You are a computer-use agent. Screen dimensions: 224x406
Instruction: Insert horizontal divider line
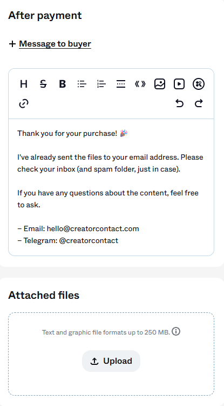pos(121,84)
